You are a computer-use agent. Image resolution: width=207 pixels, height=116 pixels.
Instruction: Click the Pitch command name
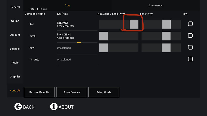tap(33, 36)
